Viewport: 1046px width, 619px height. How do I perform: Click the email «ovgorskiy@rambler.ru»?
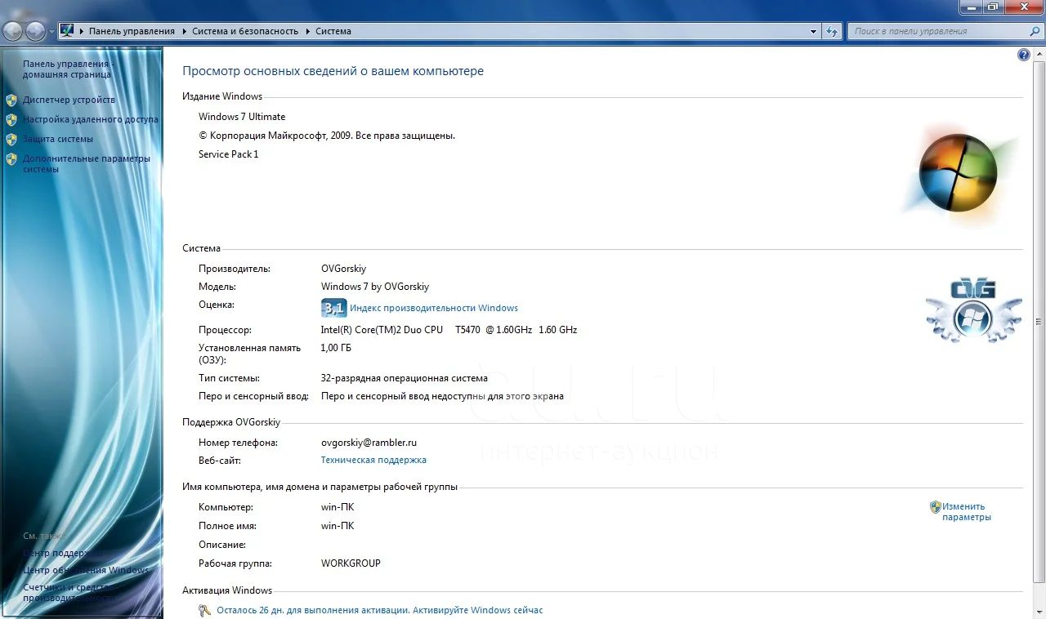click(369, 443)
